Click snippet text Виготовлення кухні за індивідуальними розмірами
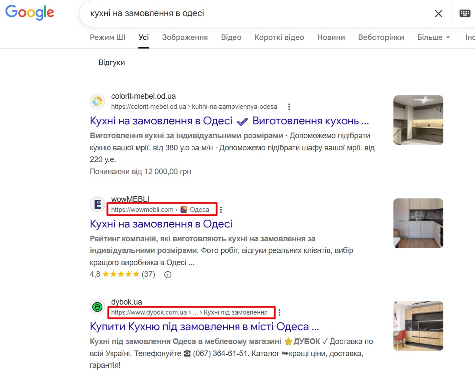Screen dimensions: 475x370 pyautogui.click(x=186, y=136)
